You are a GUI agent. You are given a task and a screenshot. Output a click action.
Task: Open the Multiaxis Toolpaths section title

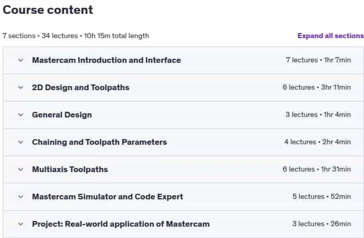click(x=70, y=169)
